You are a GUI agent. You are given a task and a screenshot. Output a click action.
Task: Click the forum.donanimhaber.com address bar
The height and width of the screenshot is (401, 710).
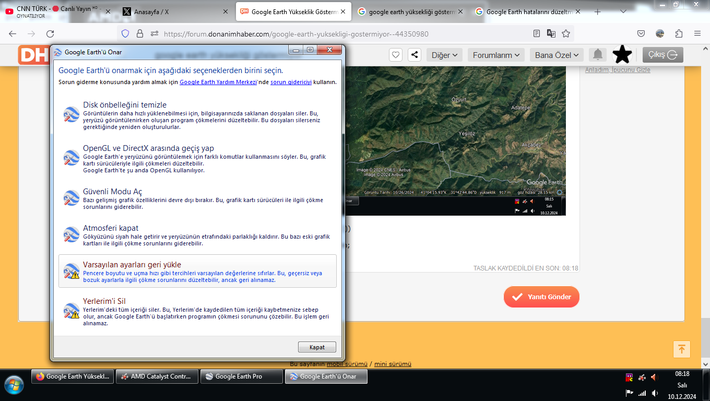[x=345, y=34]
